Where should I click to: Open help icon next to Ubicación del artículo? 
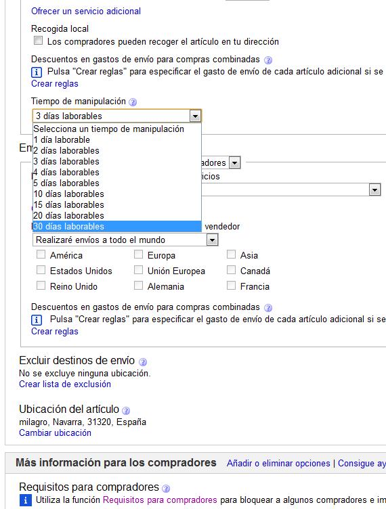pyautogui.click(x=126, y=411)
